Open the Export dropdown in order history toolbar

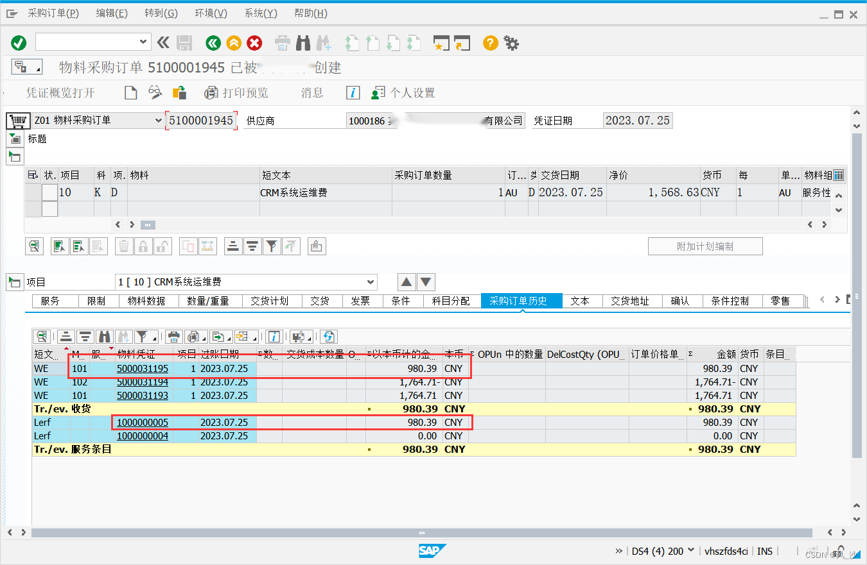click(x=221, y=336)
